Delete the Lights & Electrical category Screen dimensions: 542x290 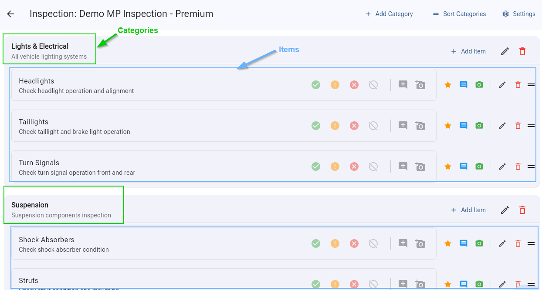point(522,51)
